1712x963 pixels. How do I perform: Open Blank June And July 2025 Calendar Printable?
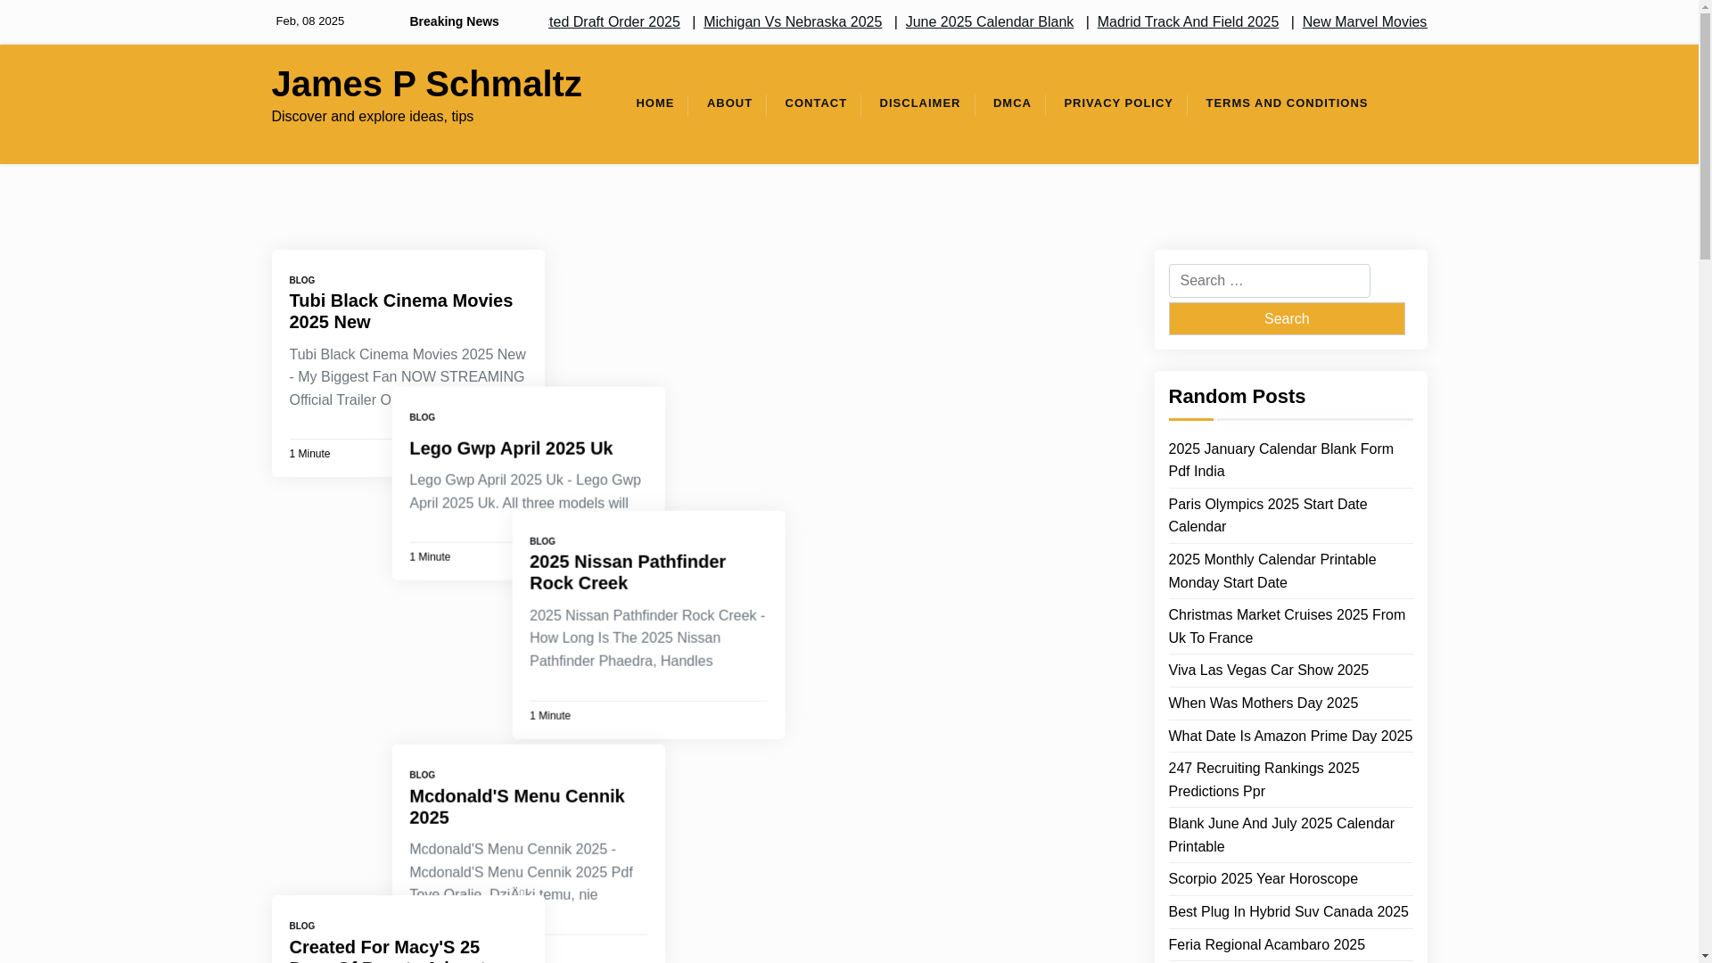[1280, 835]
